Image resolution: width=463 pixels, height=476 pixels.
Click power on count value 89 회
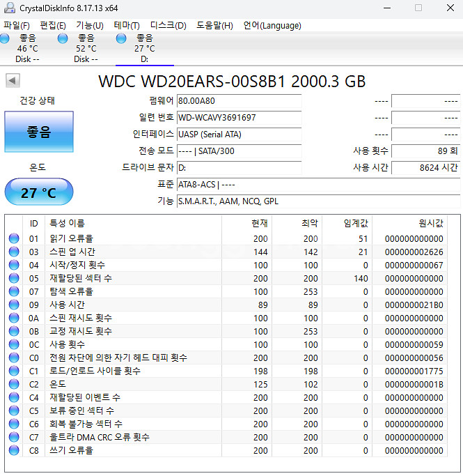click(425, 151)
